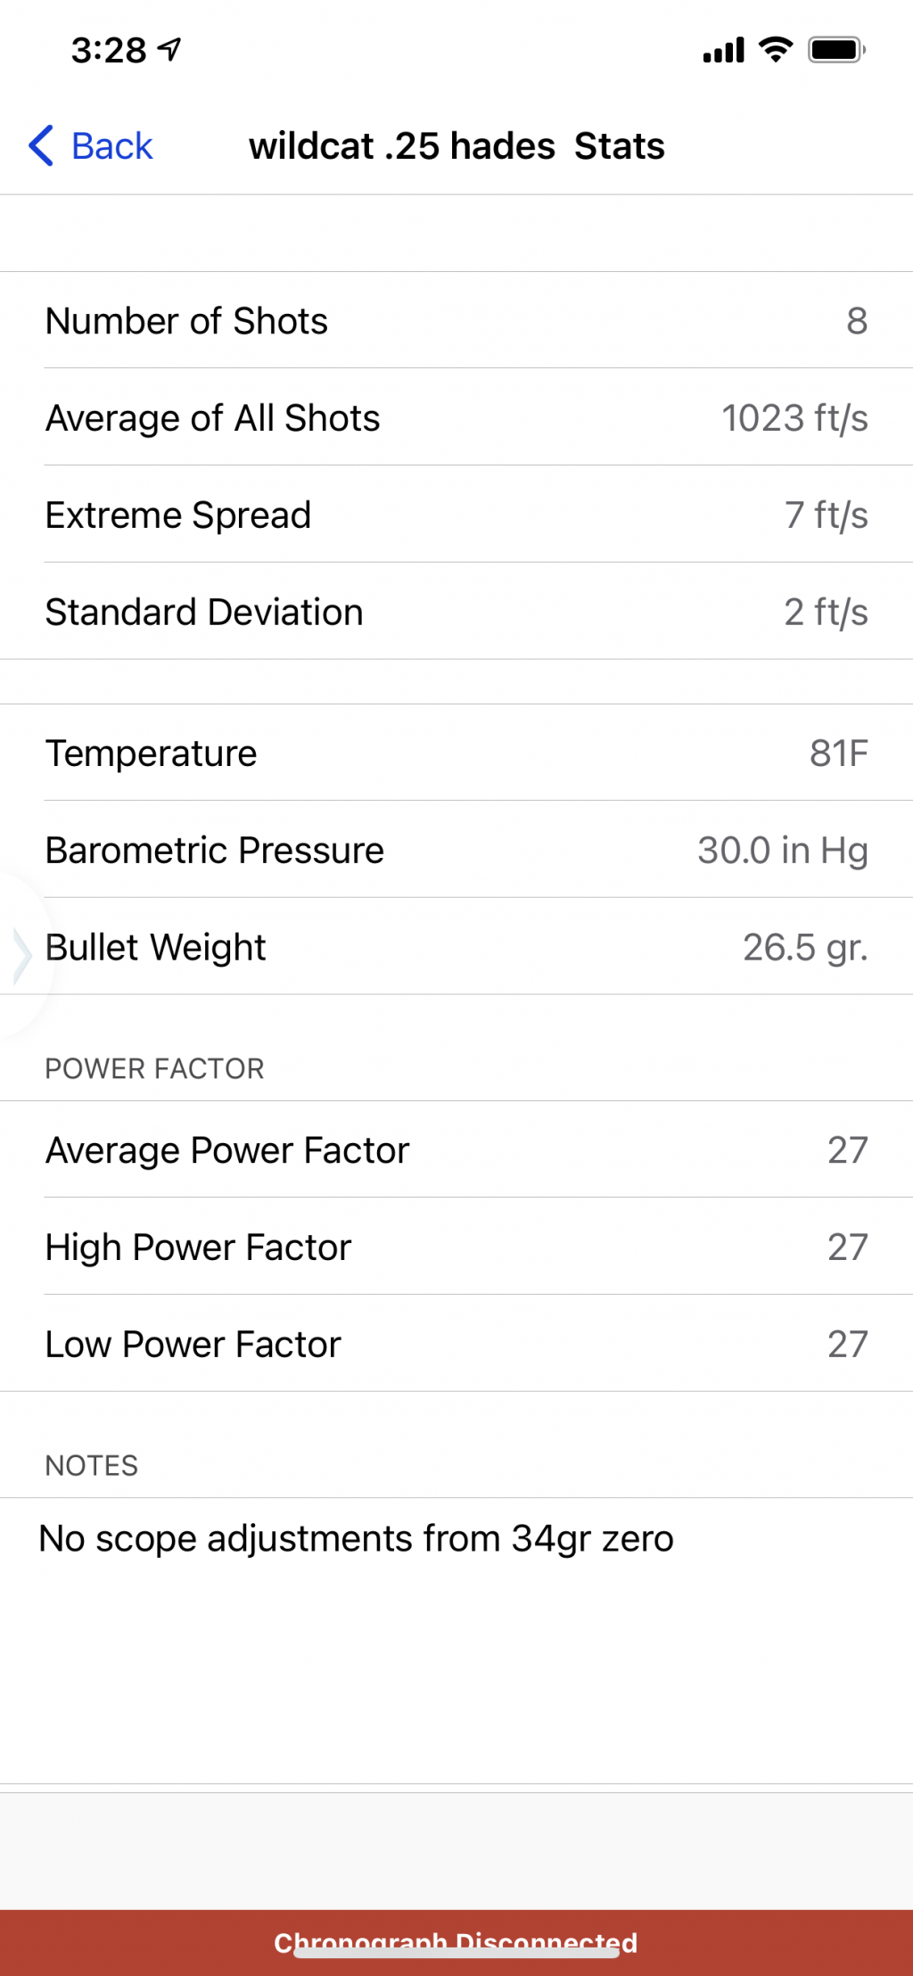The width and height of the screenshot is (913, 1976).
Task: Tap the Standard Deviation row
Action: coord(456,612)
